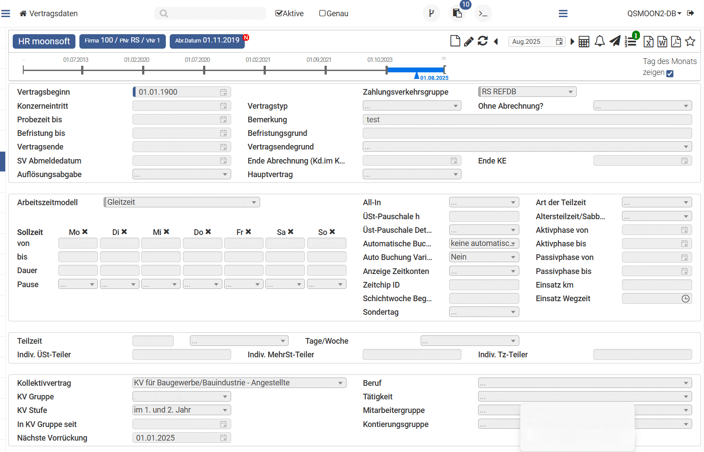Click the favorite star icon
The height and width of the screenshot is (452, 704).
(690, 41)
